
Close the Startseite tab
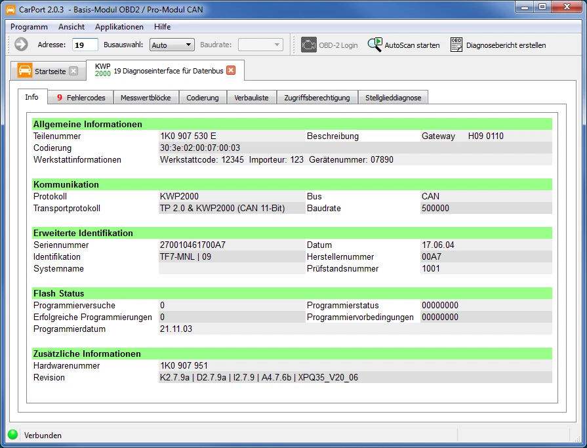point(73,70)
